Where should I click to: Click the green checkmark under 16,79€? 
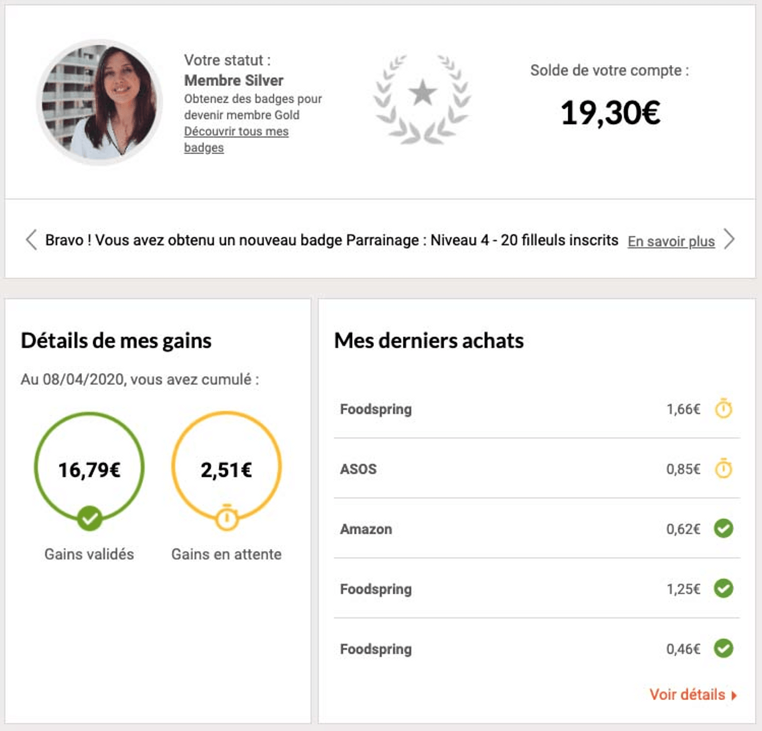(89, 518)
